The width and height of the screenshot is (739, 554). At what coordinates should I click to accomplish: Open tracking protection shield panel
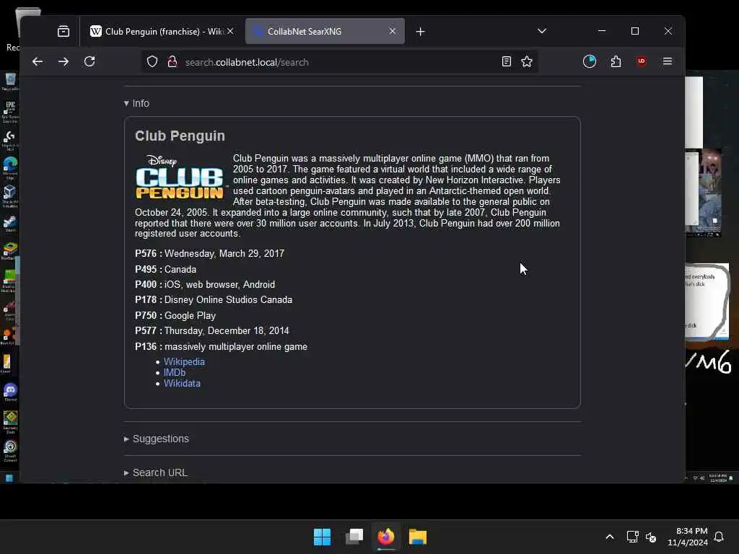pos(152,62)
